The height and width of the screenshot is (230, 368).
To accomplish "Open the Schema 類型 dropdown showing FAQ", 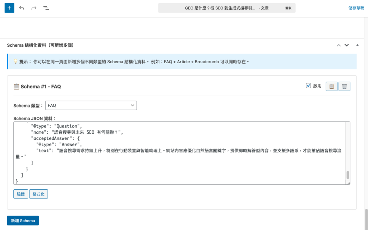I will click(91, 105).
